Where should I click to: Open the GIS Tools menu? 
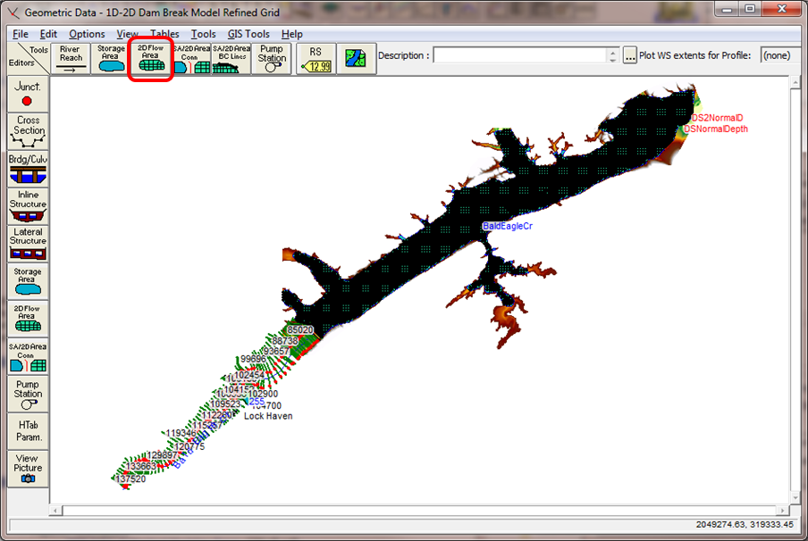coord(248,34)
